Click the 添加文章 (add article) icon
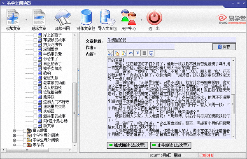The width and height of the screenshot is (247, 159). point(13,17)
